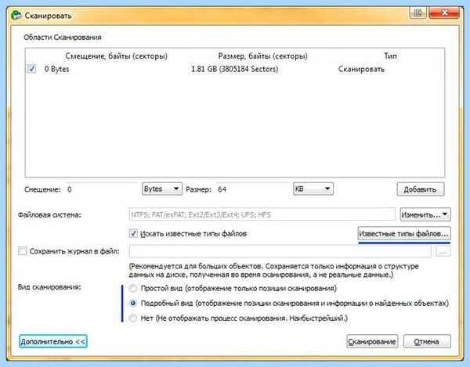This screenshot has height=367, width=470.
Task: Click the Размер, байты (секторы) column header
Action: point(262,56)
